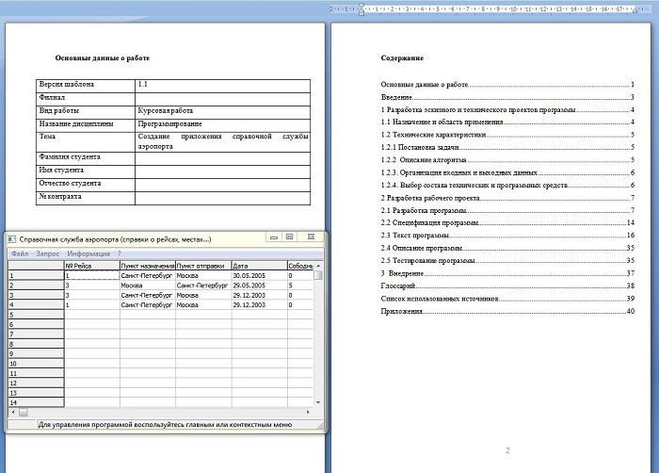The width and height of the screenshot is (659, 473).
Task: Click the Санкт-Петербург departure cell in row 2
Action: coord(203,285)
